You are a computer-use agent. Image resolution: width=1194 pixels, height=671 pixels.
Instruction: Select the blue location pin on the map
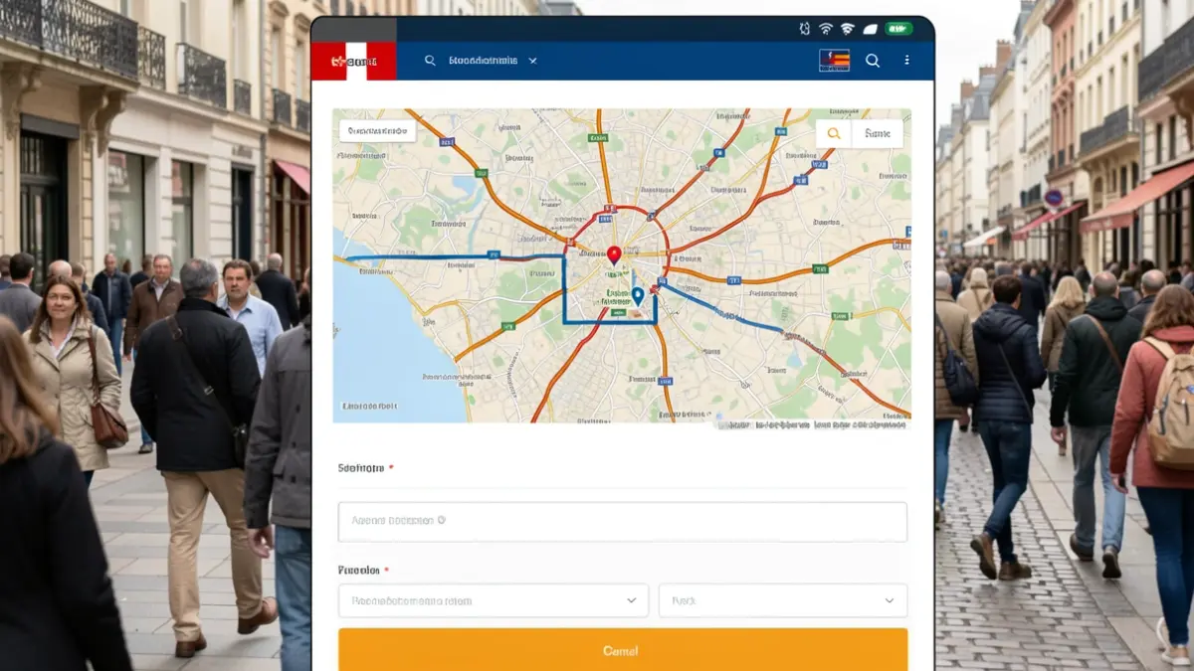tap(638, 295)
